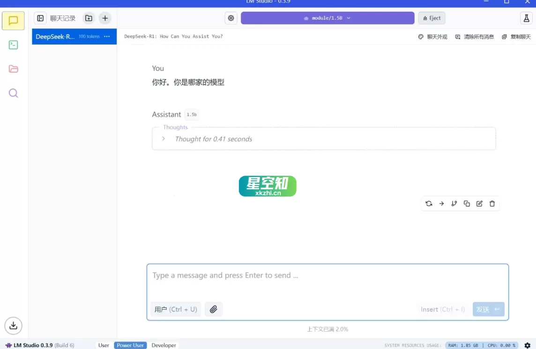
Task: Create a new chat with the plus icon
Action: (x=105, y=18)
